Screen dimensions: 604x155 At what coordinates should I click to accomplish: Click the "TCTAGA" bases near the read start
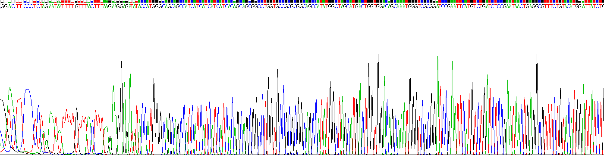[42, 7]
